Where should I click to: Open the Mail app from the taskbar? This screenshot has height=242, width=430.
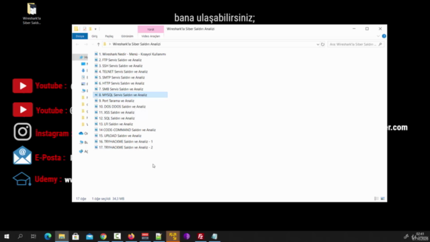tap(89, 236)
